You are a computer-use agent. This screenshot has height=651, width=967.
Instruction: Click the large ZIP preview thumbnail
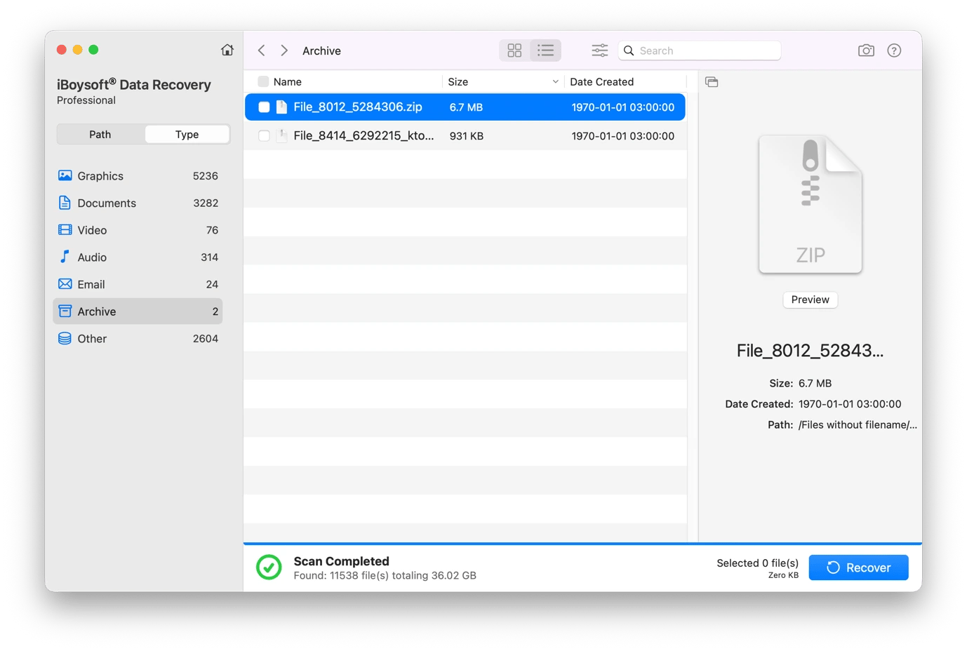(x=811, y=204)
